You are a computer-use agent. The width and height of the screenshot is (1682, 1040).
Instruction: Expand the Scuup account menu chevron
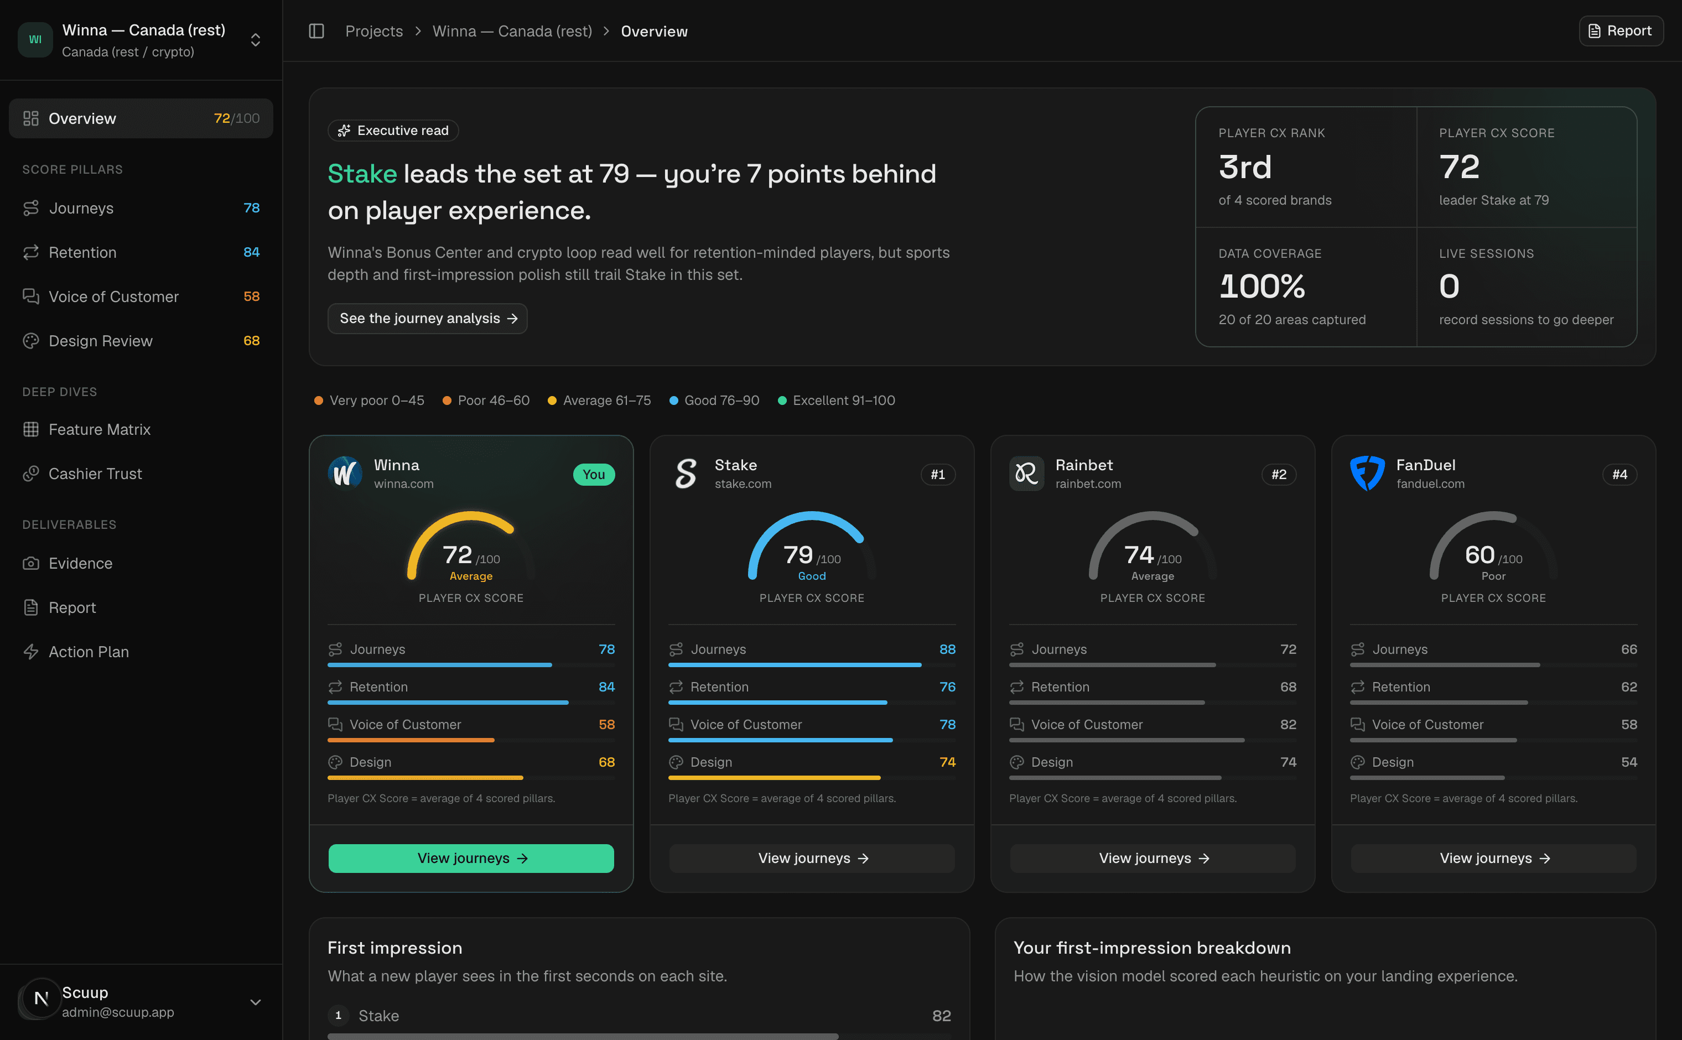coord(255,1002)
